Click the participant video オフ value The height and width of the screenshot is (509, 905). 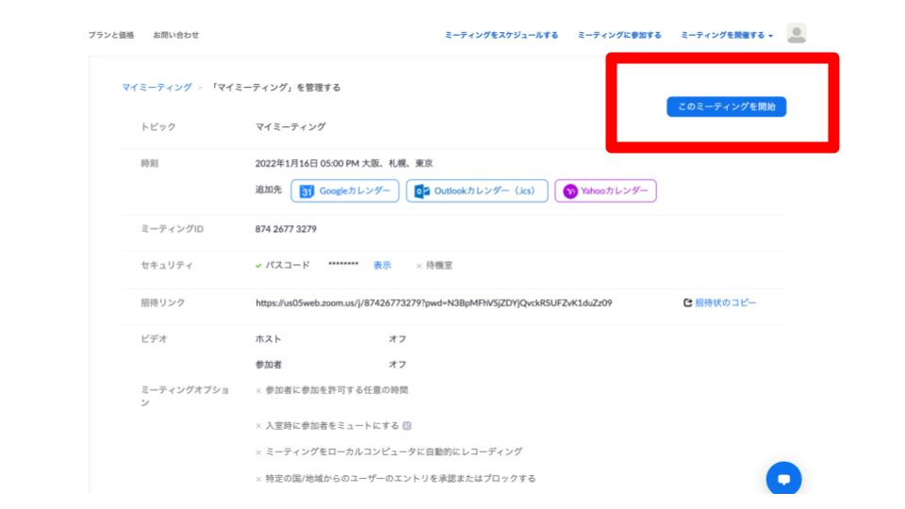pyautogui.click(x=397, y=365)
